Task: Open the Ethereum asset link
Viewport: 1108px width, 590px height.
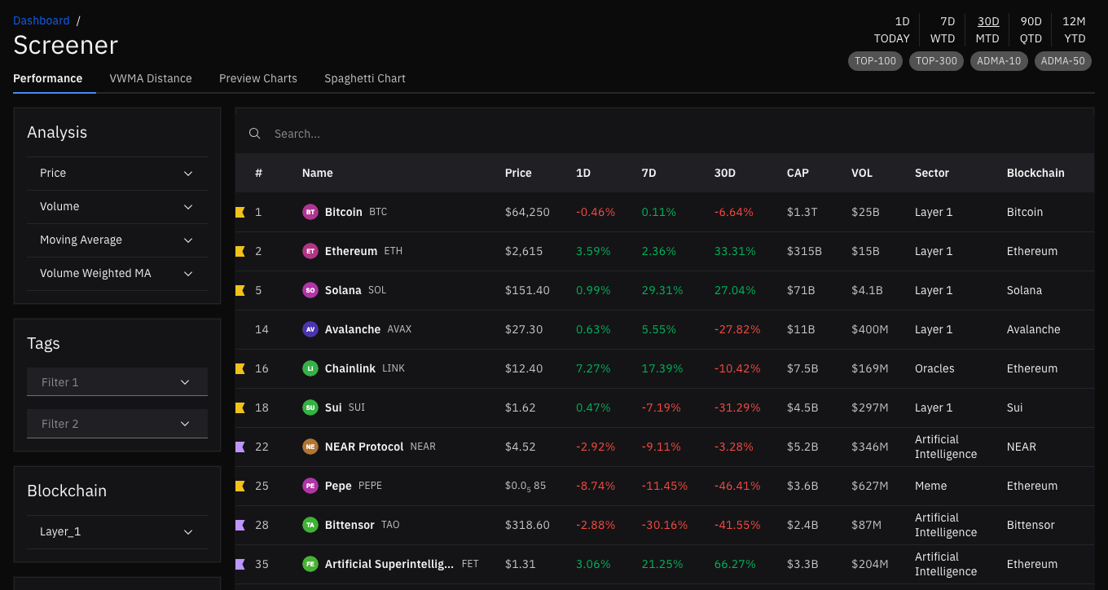Action: click(351, 251)
